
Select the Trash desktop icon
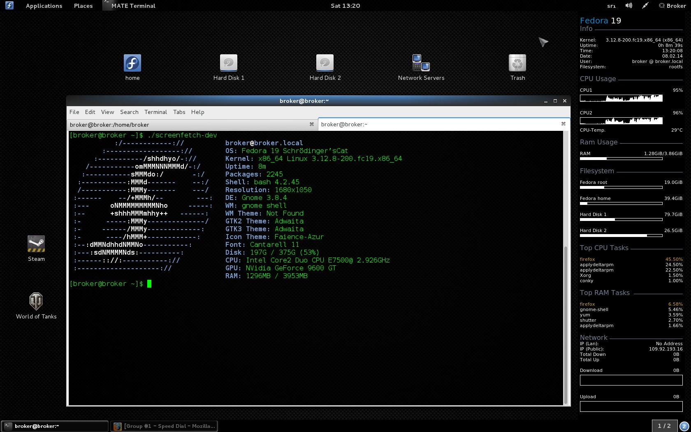point(517,67)
